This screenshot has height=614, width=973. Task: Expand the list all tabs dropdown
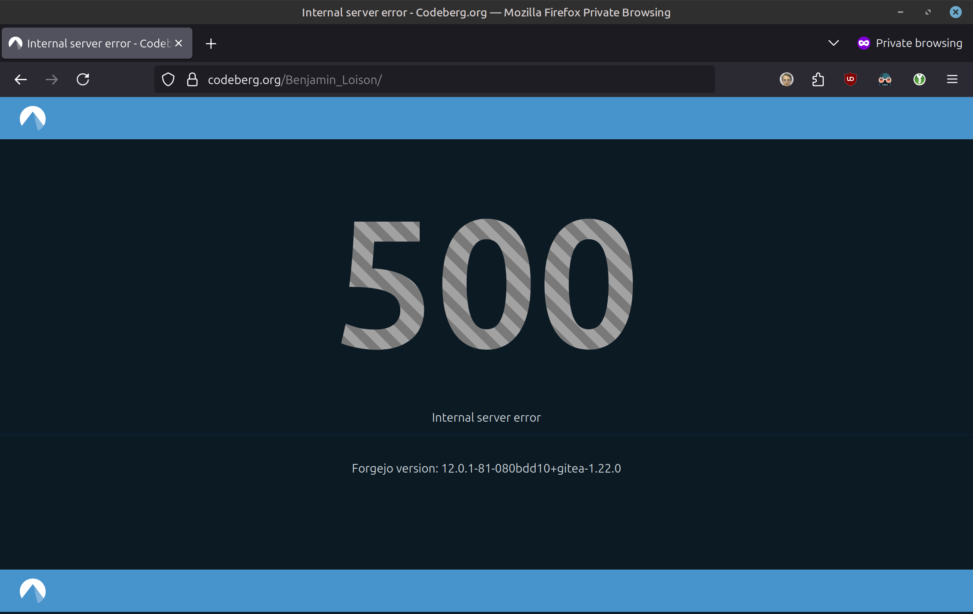tap(833, 43)
